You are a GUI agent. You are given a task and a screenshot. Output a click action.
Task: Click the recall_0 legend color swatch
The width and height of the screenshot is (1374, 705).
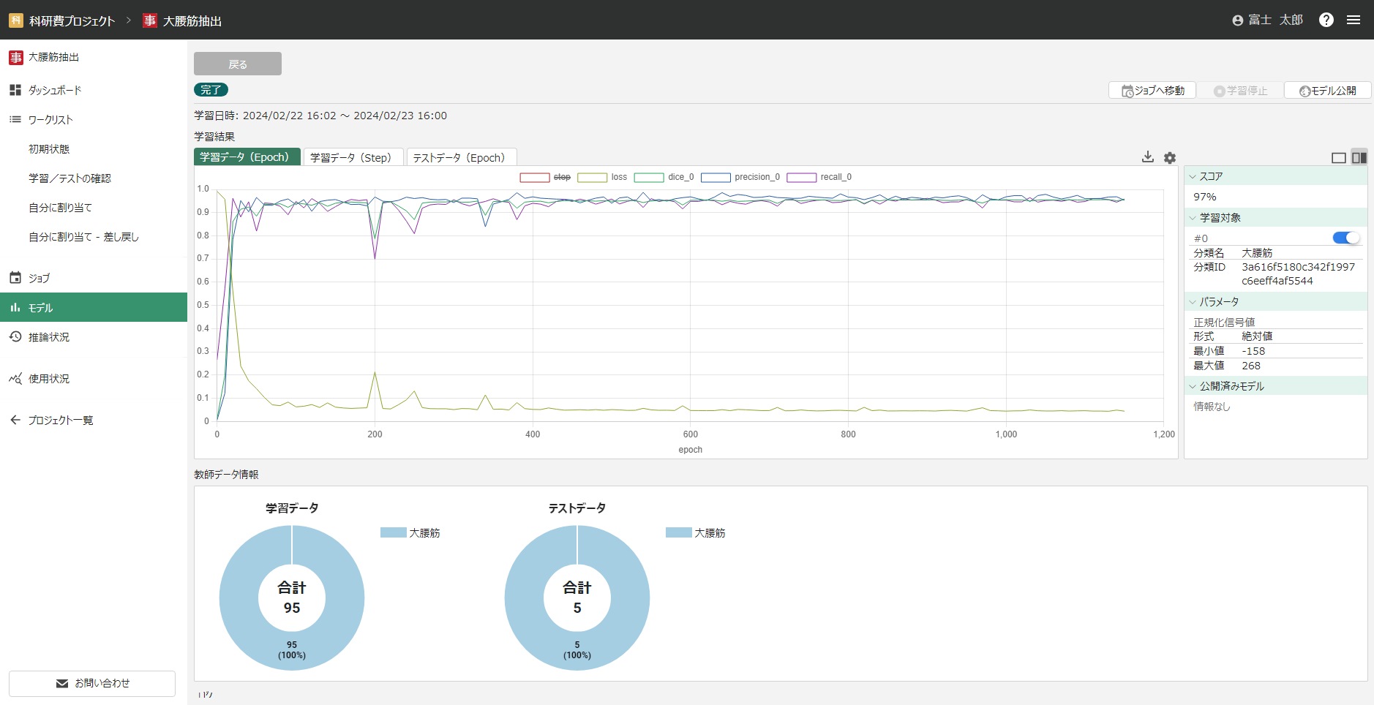(801, 177)
